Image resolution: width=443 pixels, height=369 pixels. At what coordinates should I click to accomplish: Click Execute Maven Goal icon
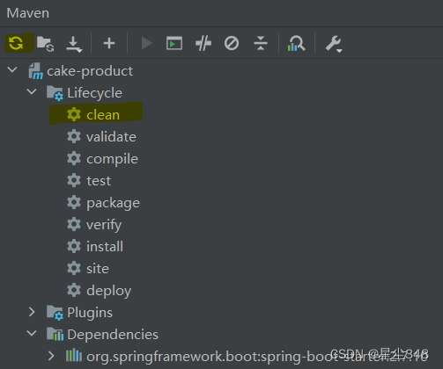(174, 44)
